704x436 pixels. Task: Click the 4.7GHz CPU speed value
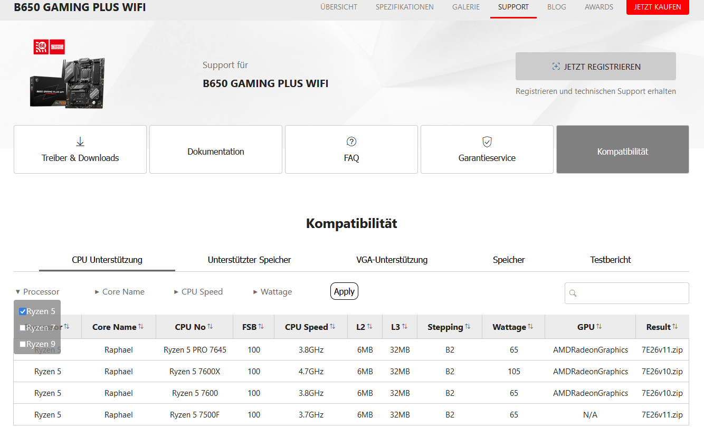[311, 372]
